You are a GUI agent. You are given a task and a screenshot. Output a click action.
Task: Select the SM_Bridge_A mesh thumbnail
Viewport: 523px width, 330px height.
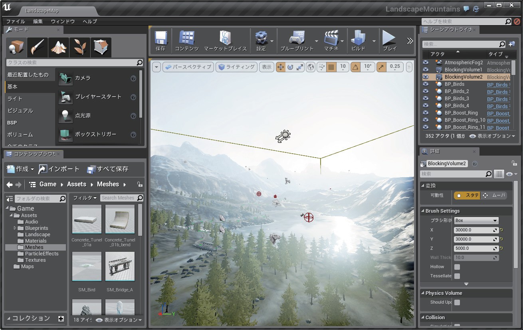coord(120,267)
